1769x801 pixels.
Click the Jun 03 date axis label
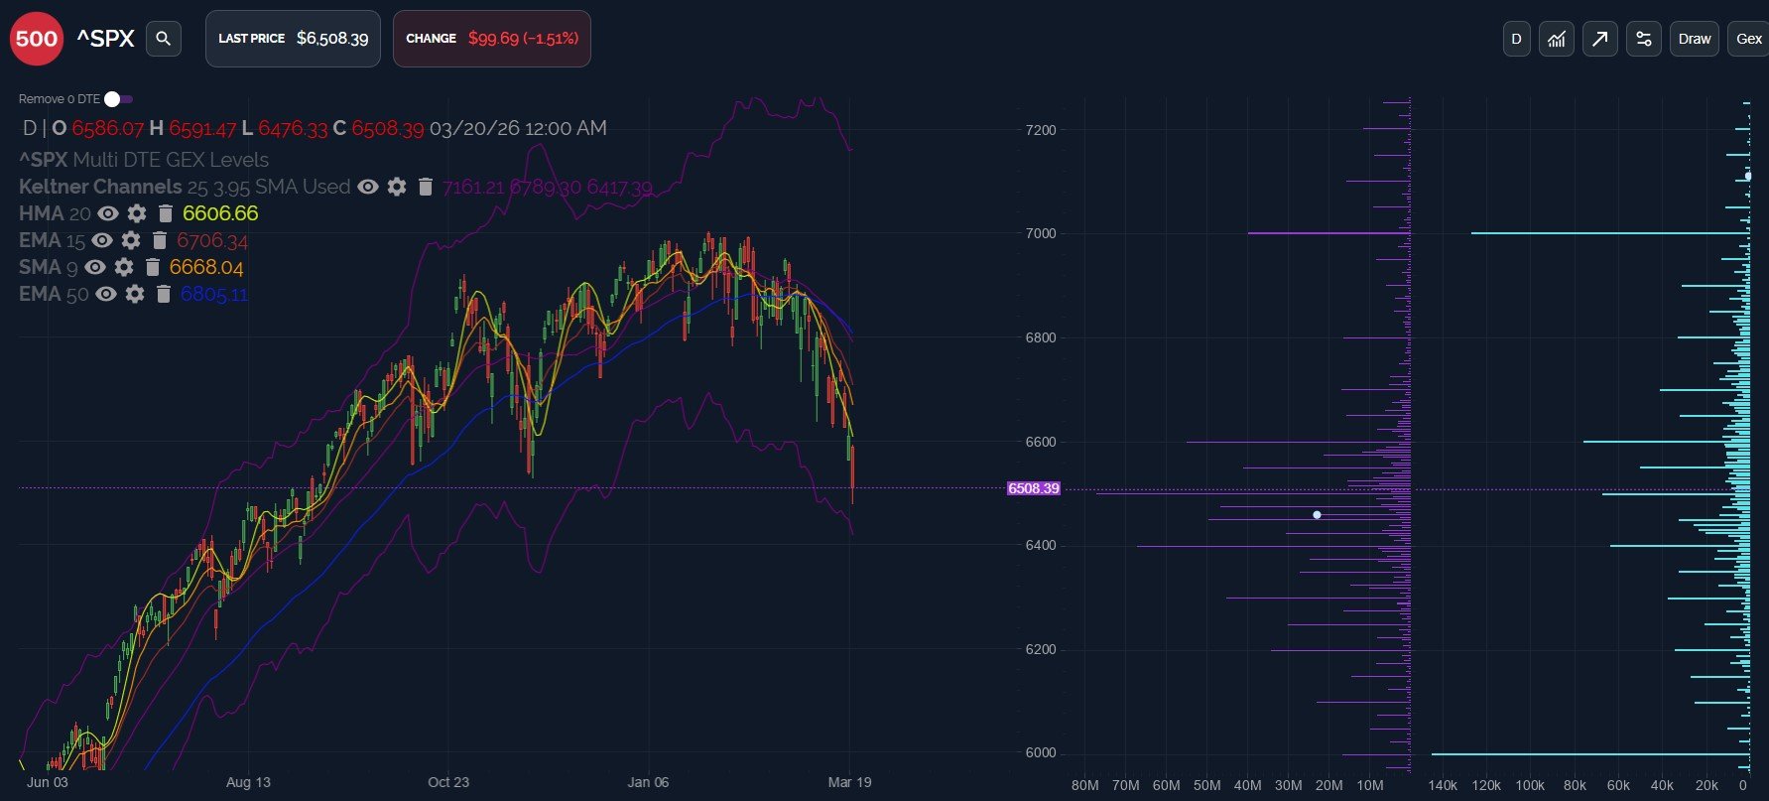pyautogui.click(x=48, y=782)
